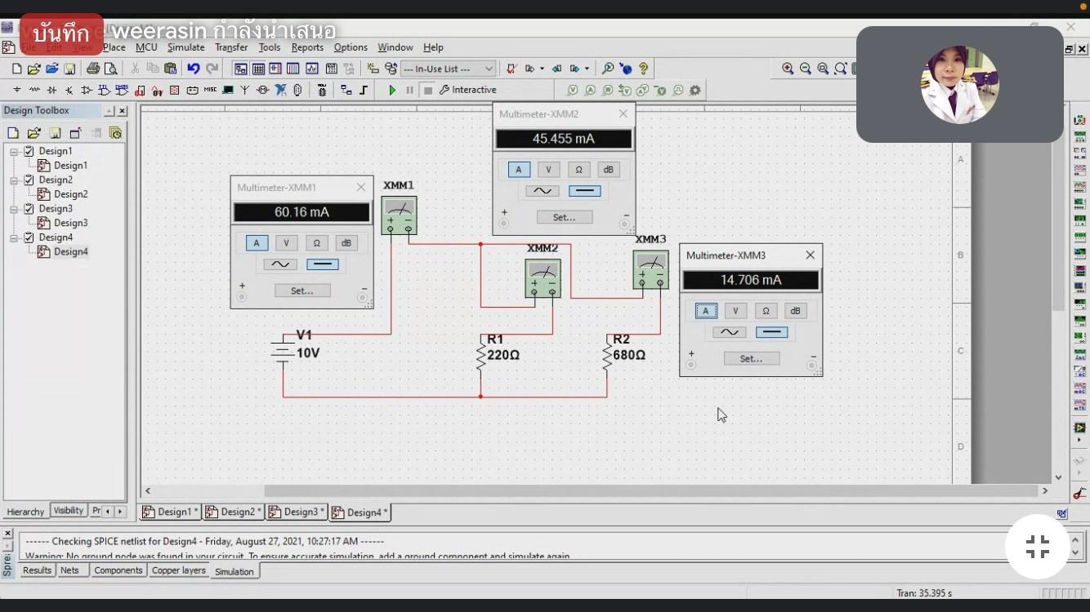The image size is (1090, 612).
Task: Click the yellow Help question mark icon
Action: (x=643, y=69)
